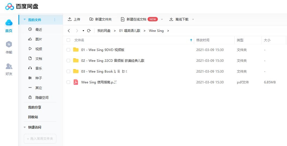
Task: Select 隐藏空间 in the sidebar
Action: point(42,97)
